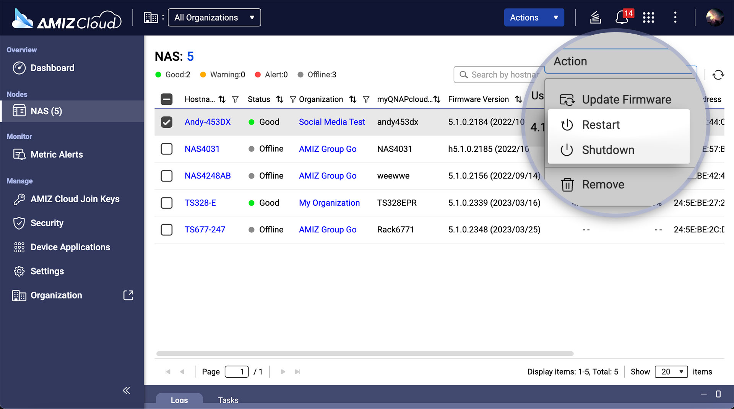This screenshot has width=734, height=409.
Task: Select the Metric Alerts panel
Action: click(x=57, y=154)
